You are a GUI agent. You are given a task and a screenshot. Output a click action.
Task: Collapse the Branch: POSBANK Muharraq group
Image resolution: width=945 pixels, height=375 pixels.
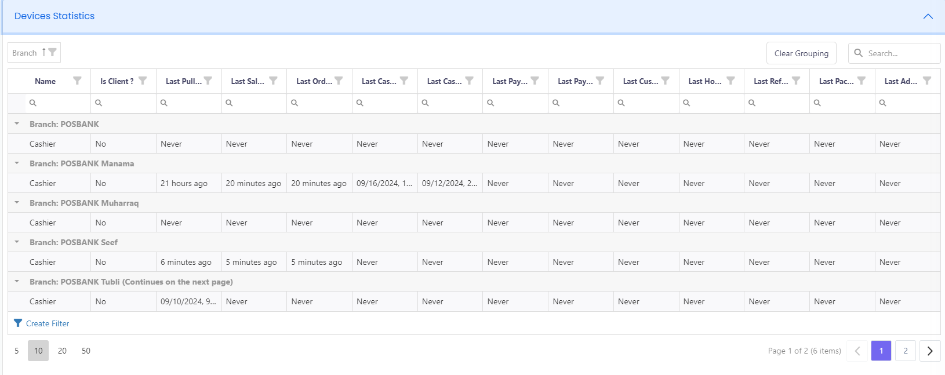[17, 202]
